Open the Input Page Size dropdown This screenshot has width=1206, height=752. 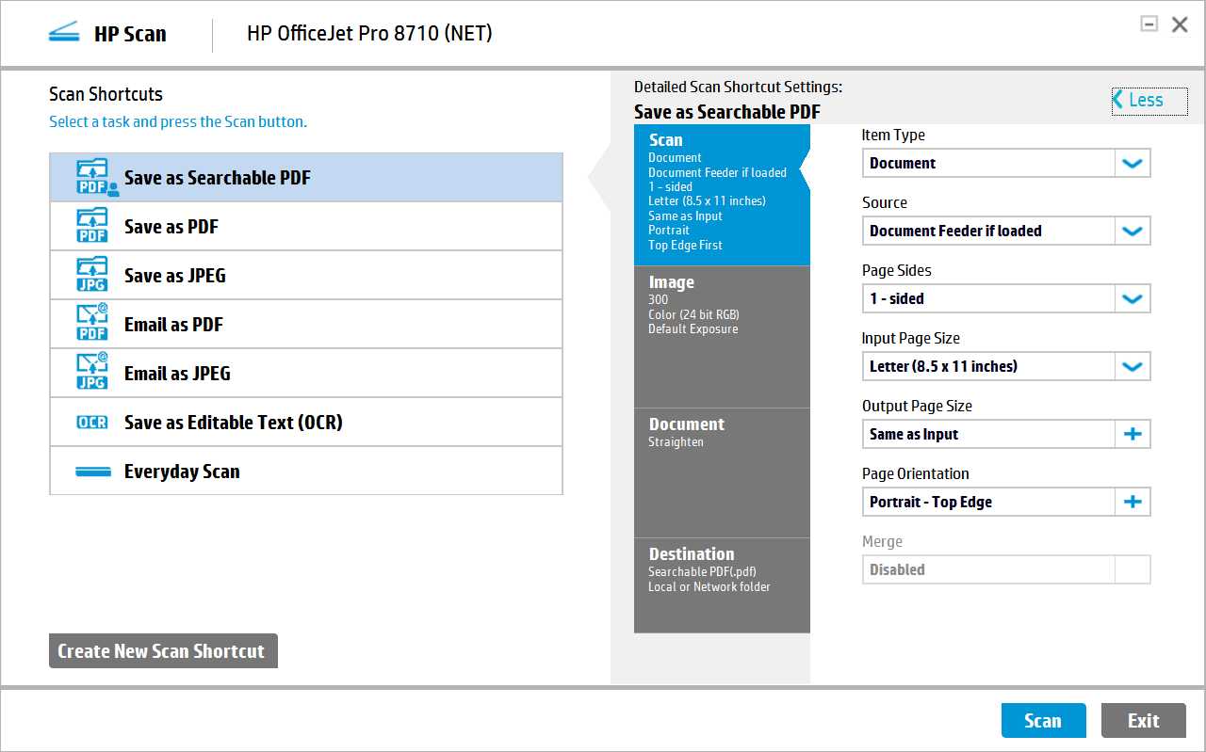(1133, 366)
